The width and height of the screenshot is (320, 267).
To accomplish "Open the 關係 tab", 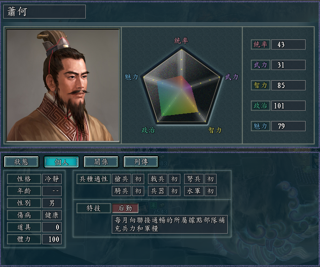I will pyautogui.click(x=101, y=162).
